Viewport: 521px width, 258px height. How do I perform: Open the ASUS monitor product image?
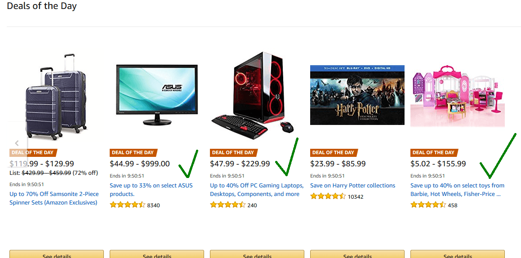point(157,95)
